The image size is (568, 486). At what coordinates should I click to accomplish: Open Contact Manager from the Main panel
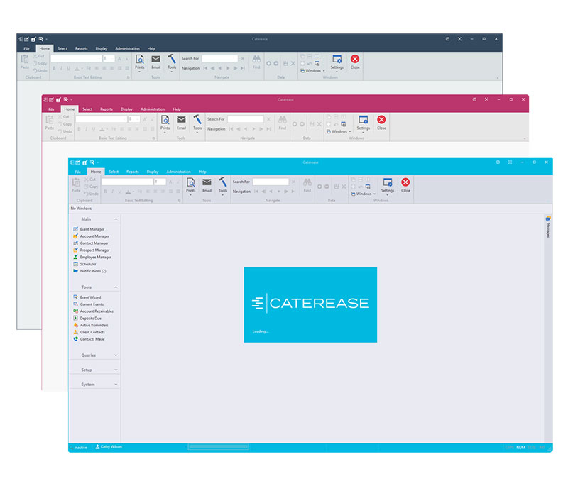(x=91, y=243)
